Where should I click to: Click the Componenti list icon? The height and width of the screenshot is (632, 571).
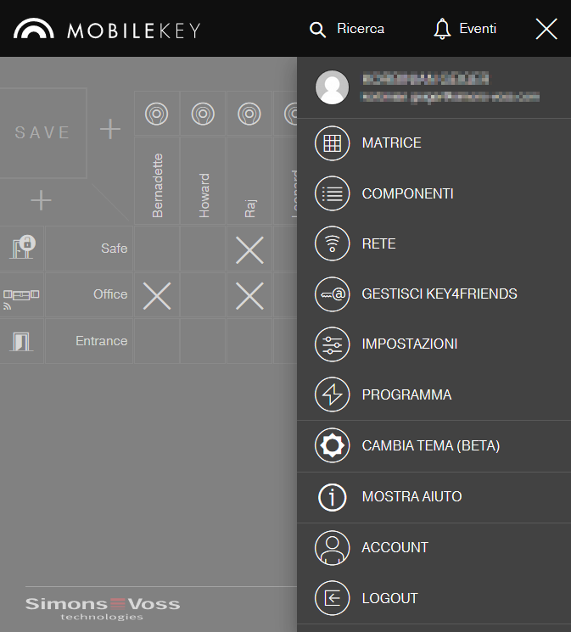click(332, 193)
